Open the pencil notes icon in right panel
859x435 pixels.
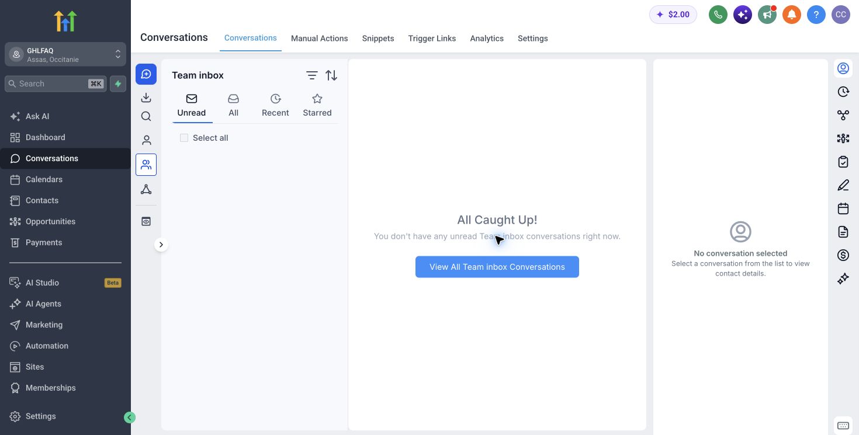843,185
